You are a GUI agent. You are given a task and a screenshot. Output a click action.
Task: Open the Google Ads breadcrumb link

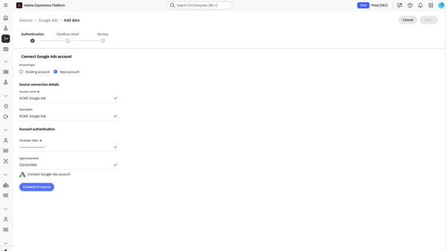pos(48,20)
